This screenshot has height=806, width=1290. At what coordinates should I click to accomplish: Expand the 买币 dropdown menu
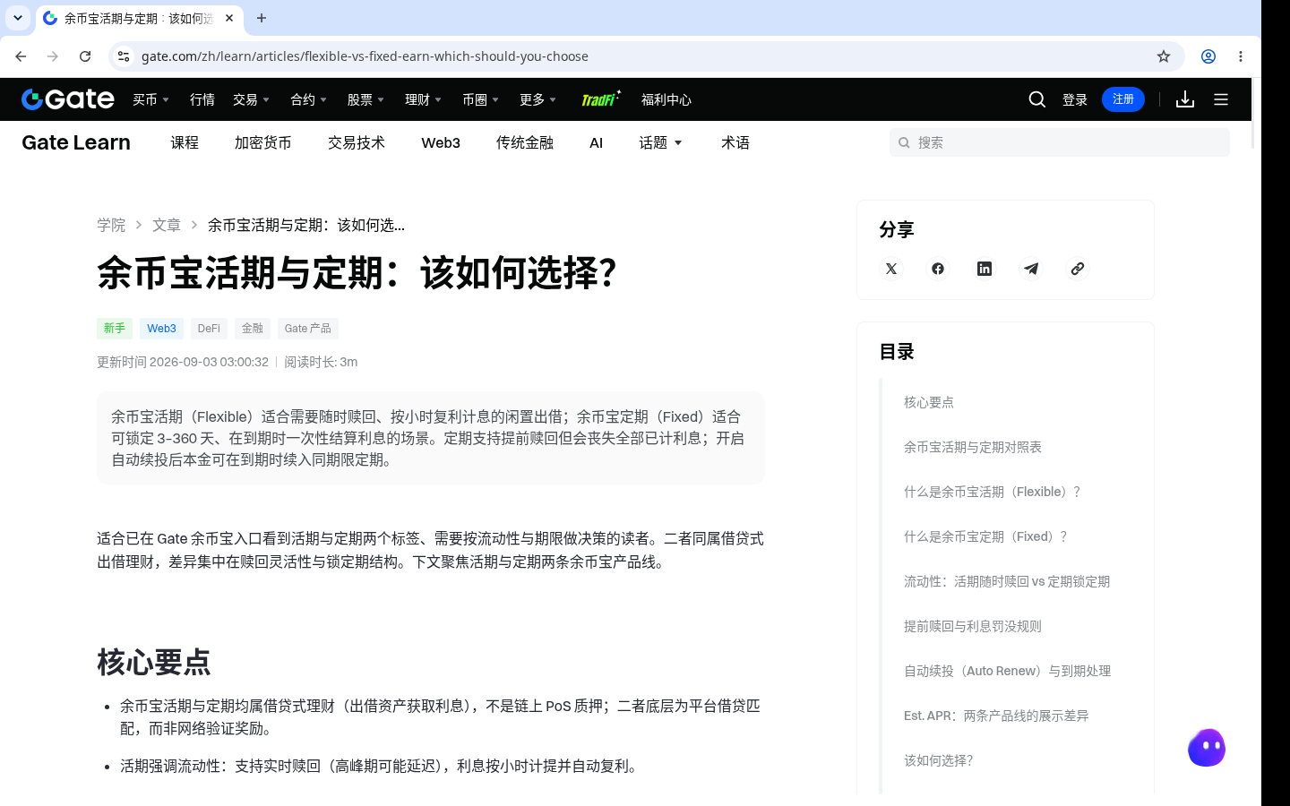click(x=150, y=99)
